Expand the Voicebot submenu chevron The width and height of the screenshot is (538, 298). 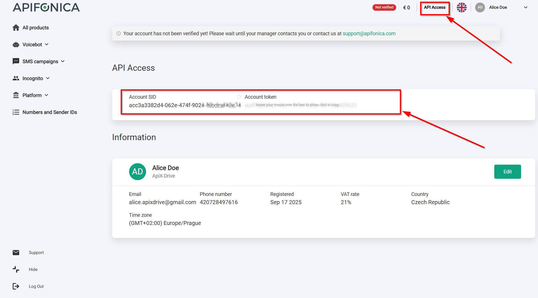tap(47, 45)
